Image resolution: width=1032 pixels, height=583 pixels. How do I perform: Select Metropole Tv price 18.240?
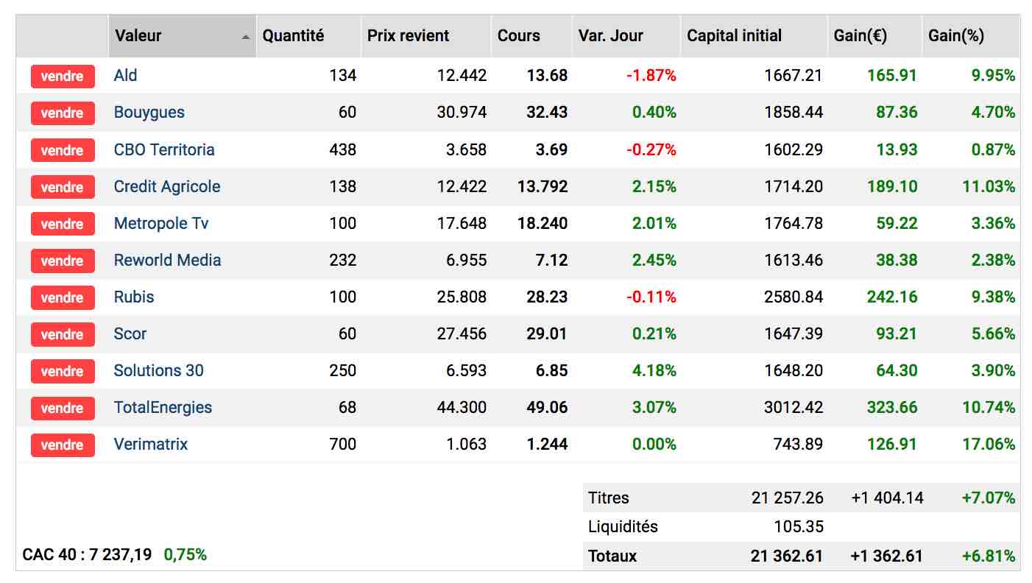(x=542, y=223)
